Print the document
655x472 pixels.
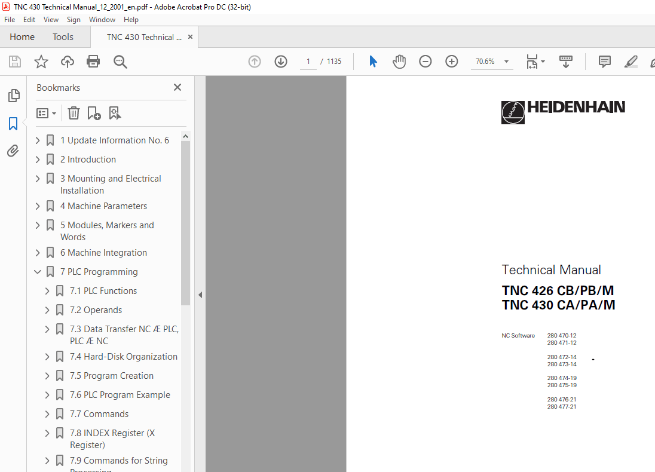(93, 61)
